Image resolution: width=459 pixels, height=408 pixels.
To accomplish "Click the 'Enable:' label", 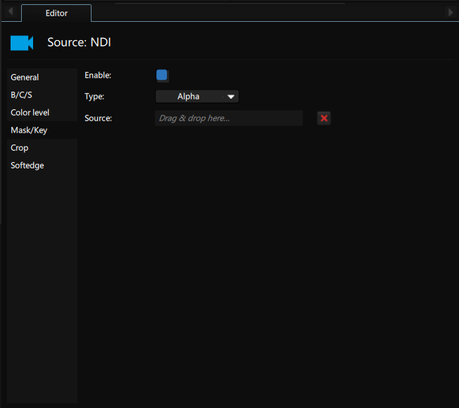I will click(x=98, y=75).
